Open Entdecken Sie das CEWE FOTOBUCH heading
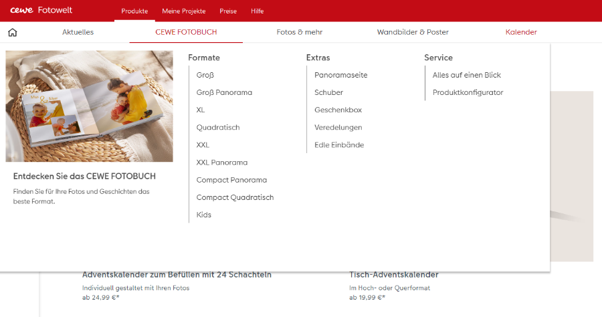This screenshot has width=602, height=317. (x=84, y=176)
